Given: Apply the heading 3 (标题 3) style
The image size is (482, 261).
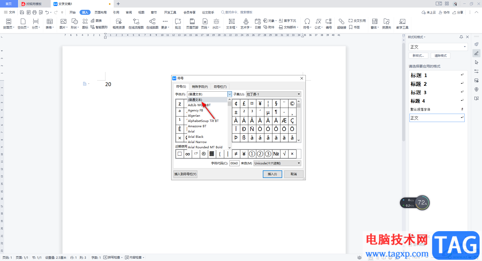Looking at the screenshot, I should click(x=437, y=92).
